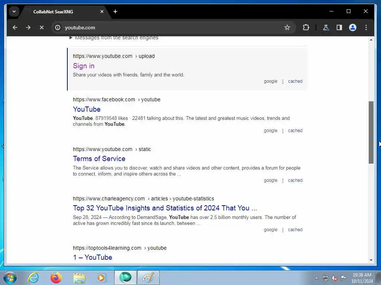Open the profile avatar menu

coord(353,27)
